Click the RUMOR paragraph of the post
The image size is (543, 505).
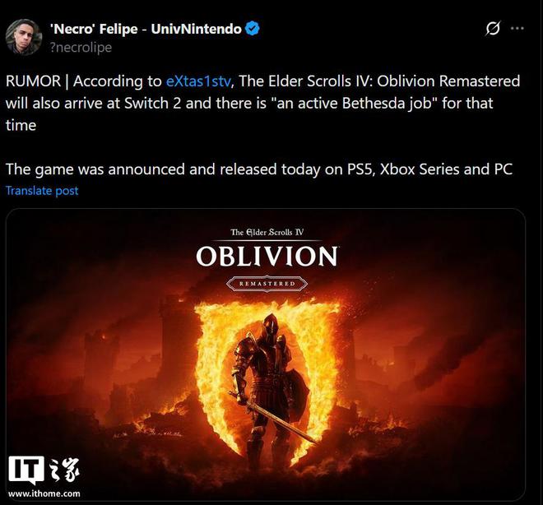(262, 103)
